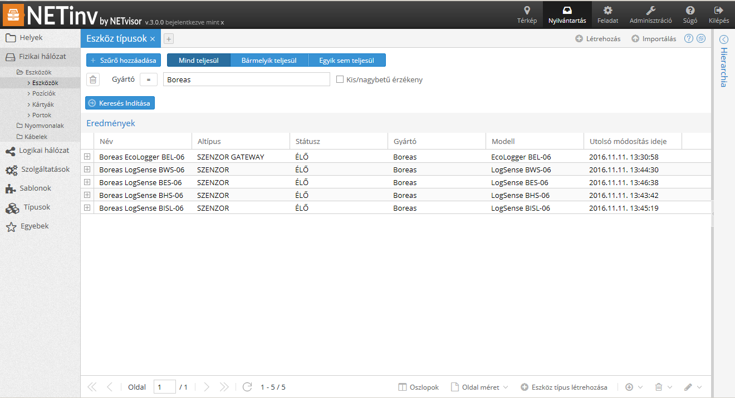Close the Eszköz típusok tab
Screen dimensions: 735x398
(153, 39)
